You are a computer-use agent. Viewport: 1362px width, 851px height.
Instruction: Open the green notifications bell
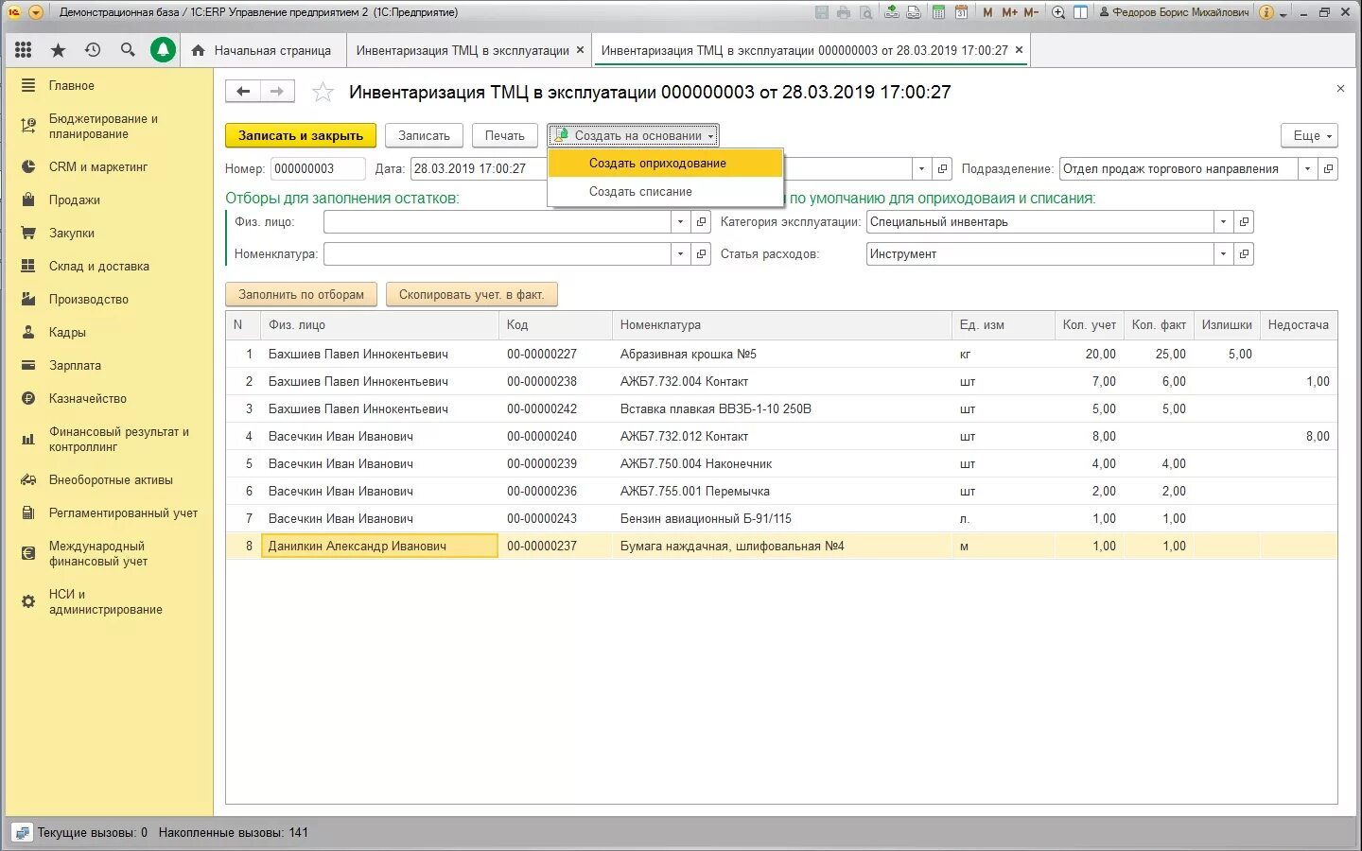163,50
